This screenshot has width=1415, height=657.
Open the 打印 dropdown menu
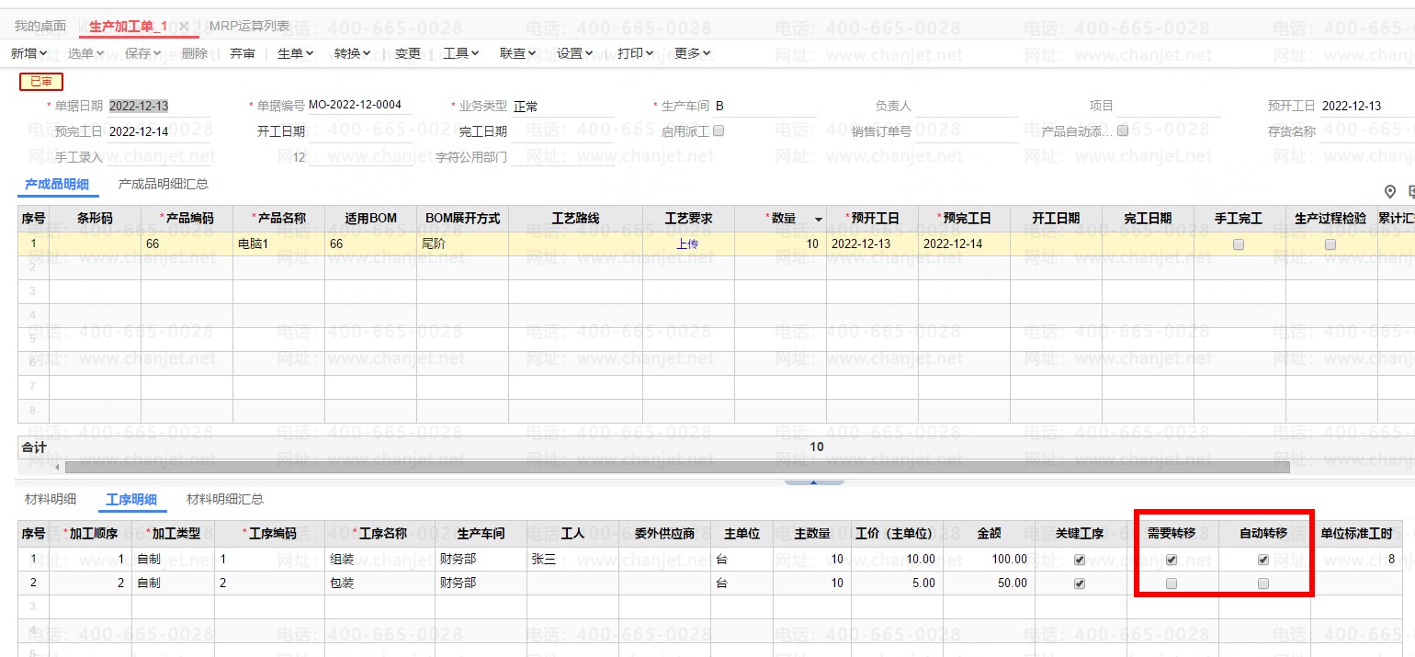[x=635, y=53]
